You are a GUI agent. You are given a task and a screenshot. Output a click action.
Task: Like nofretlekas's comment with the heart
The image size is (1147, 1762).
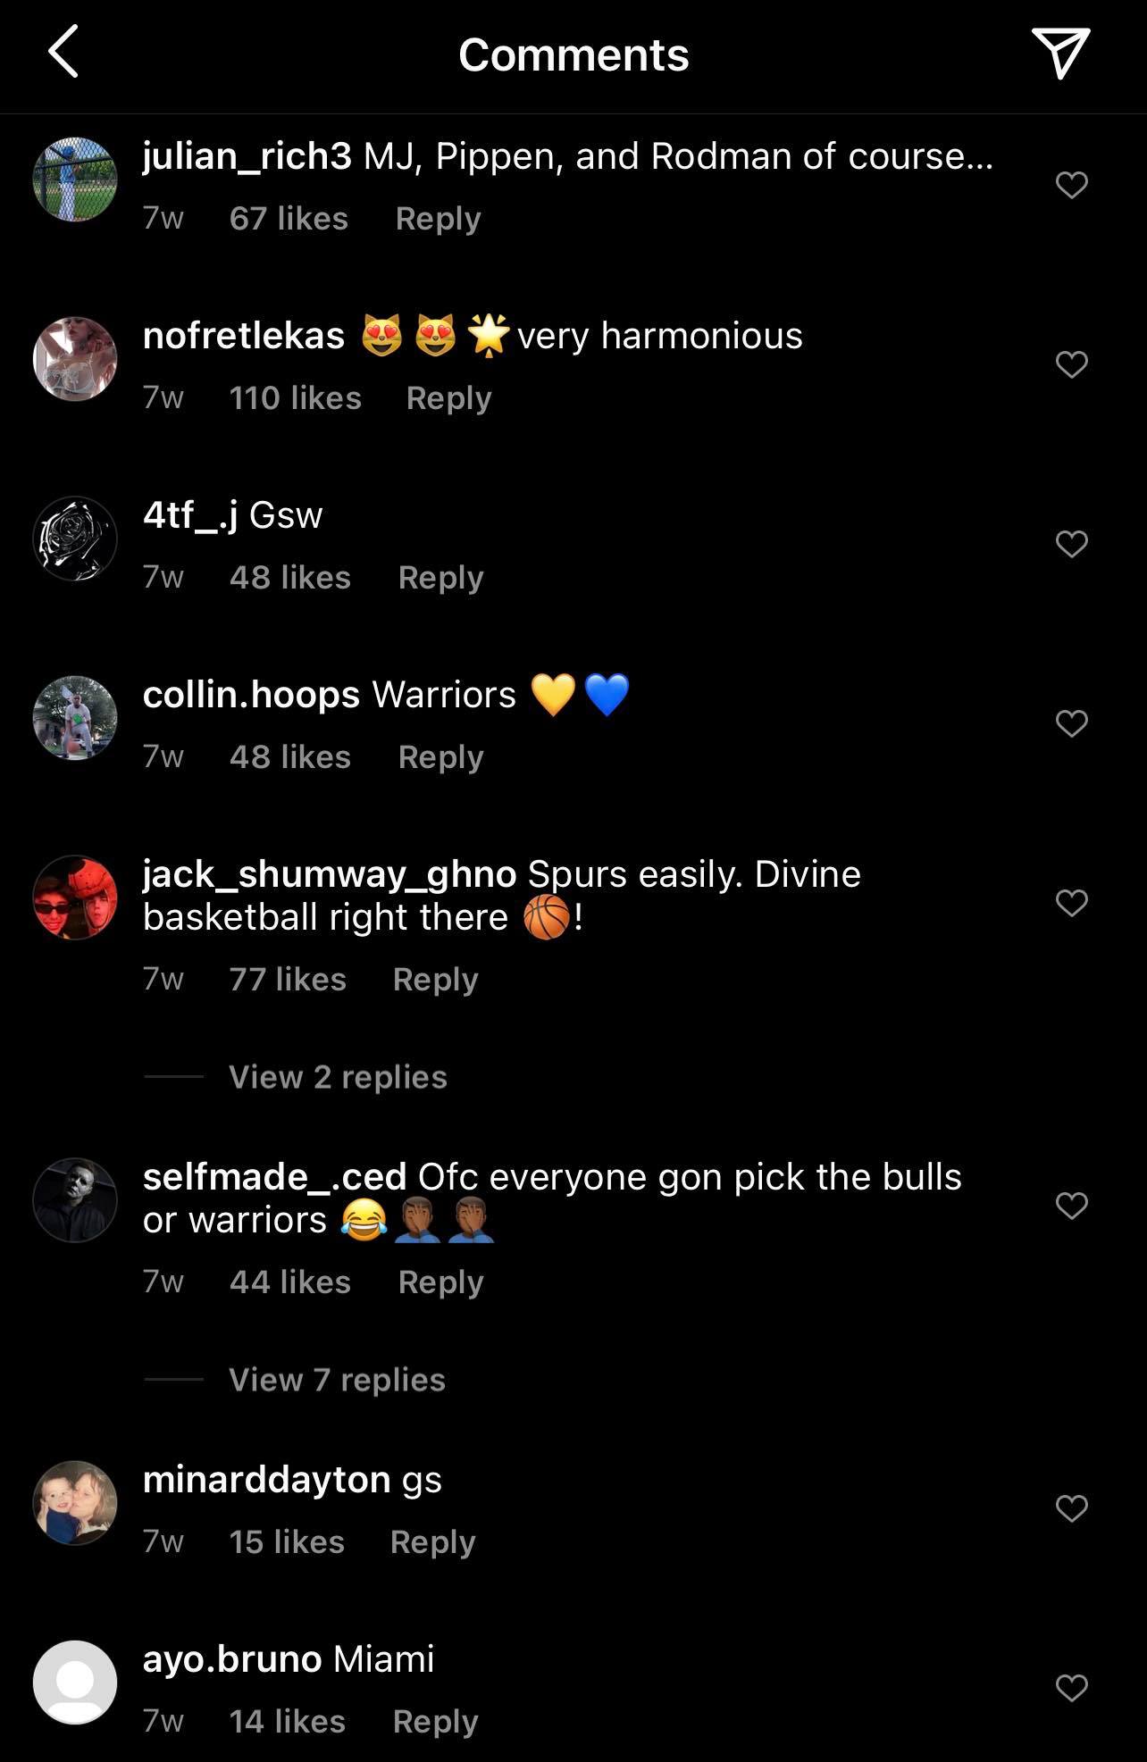tap(1071, 364)
